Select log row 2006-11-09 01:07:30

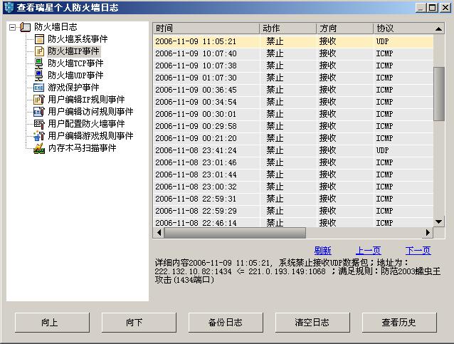tap(293, 78)
